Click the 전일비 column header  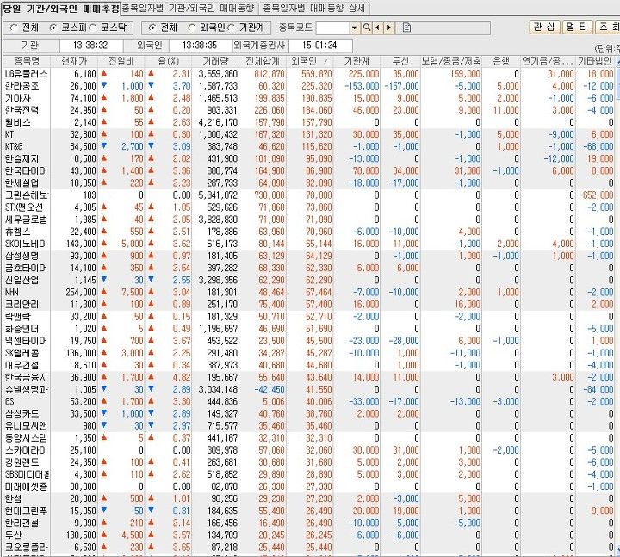121,61
